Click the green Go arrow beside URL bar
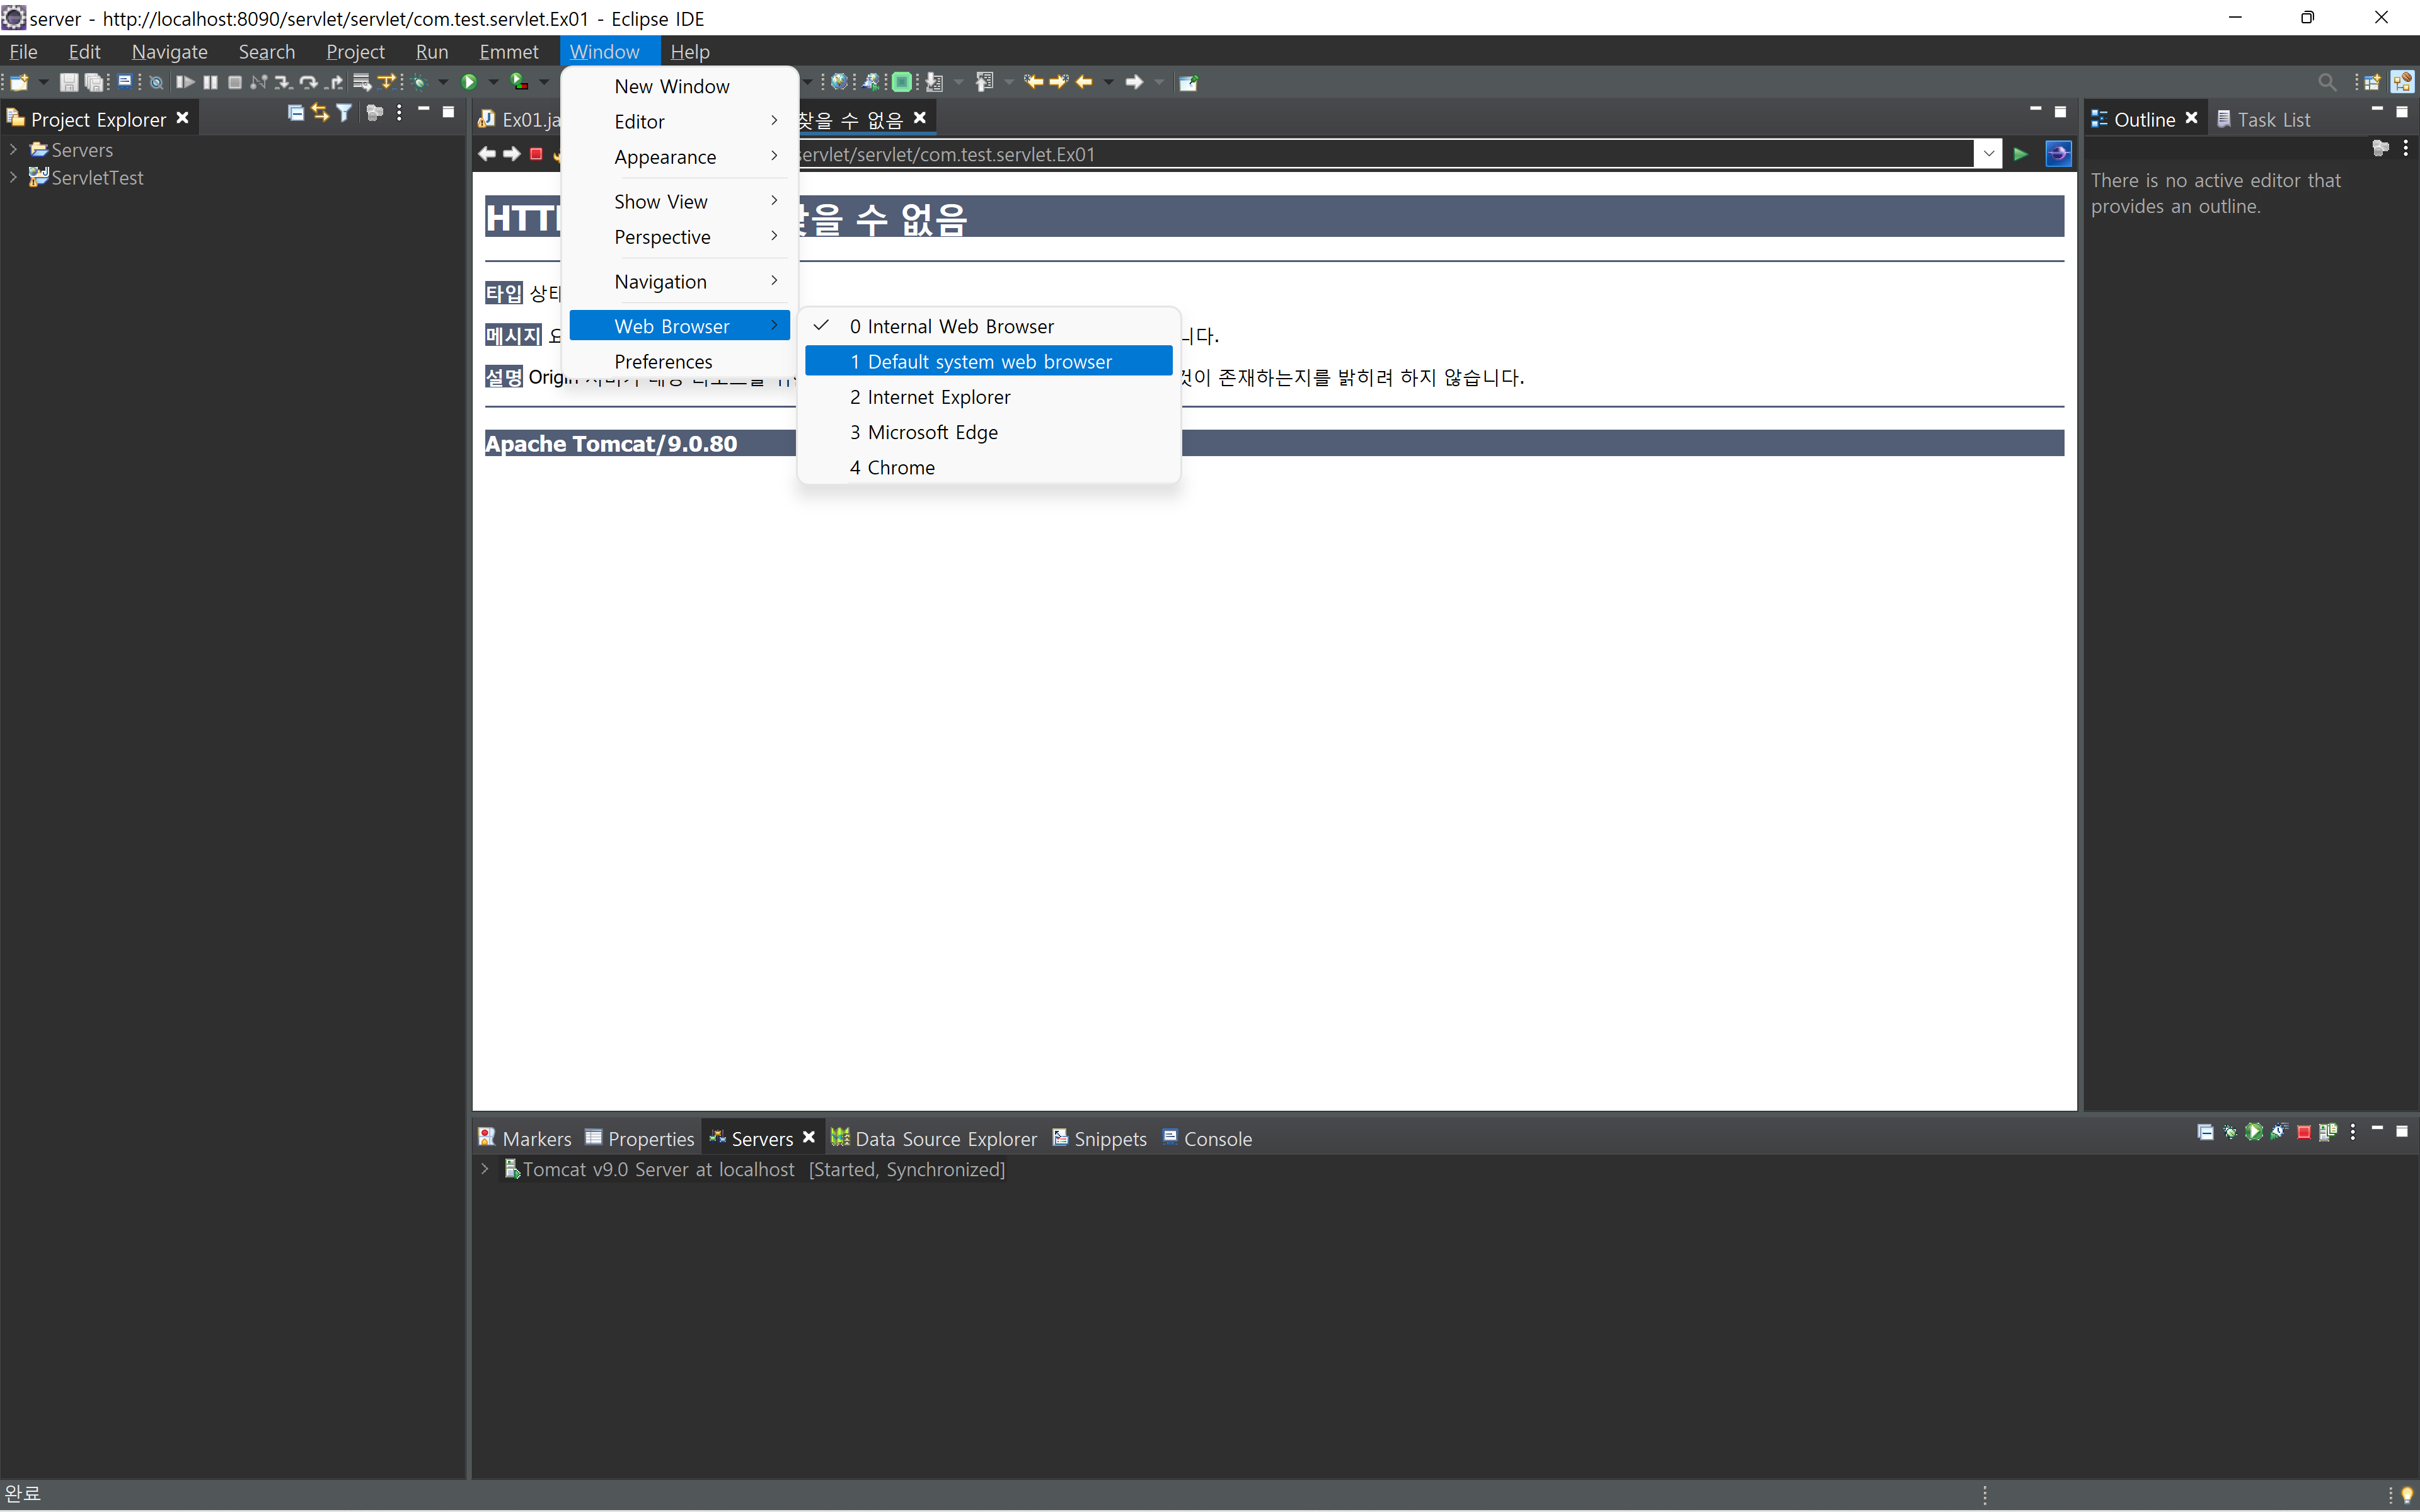This screenshot has height=1512, width=2420. [x=2020, y=154]
